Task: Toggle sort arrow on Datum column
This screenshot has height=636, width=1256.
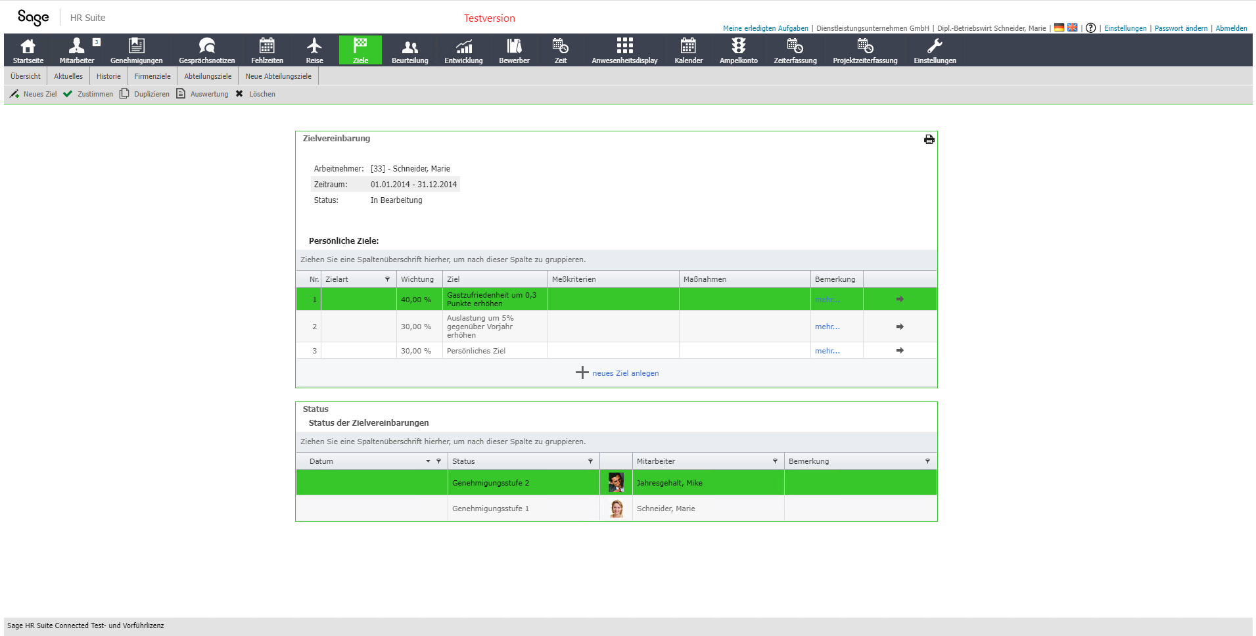Action: 428,461
